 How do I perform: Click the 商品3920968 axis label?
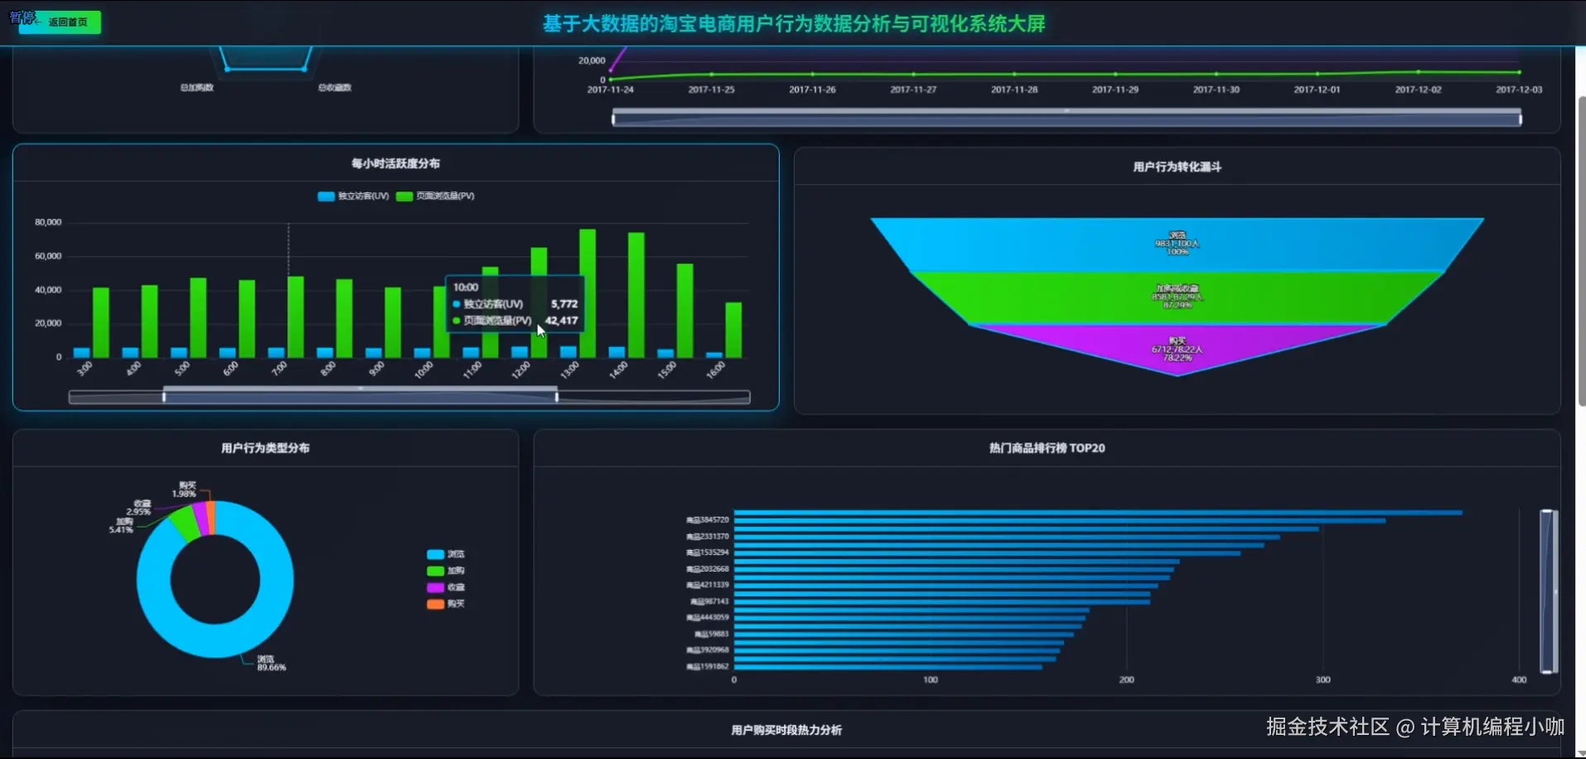(x=707, y=650)
